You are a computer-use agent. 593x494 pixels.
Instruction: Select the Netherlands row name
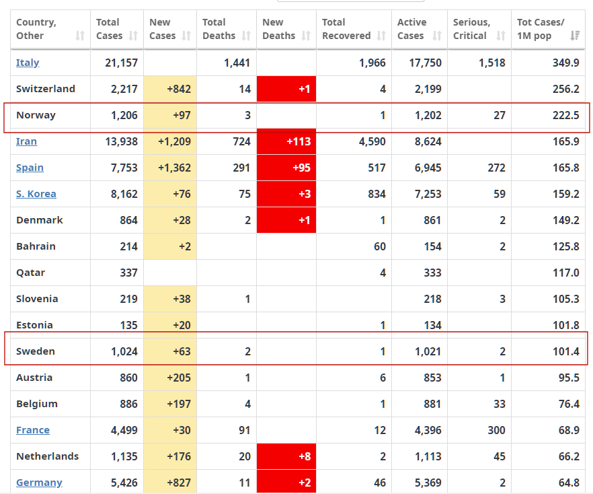click(x=48, y=456)
